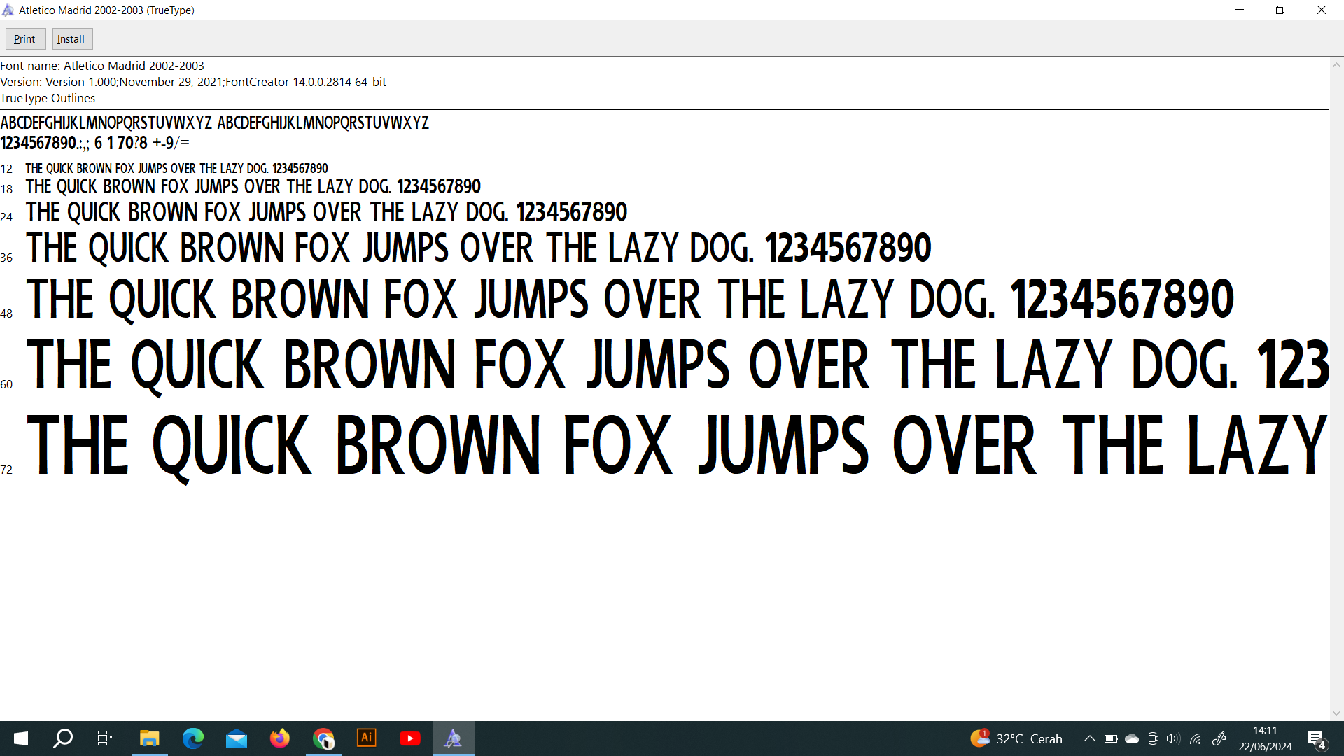Open the Mail app icon
The image size is (1344, 756).
click(x=237, y=738)
